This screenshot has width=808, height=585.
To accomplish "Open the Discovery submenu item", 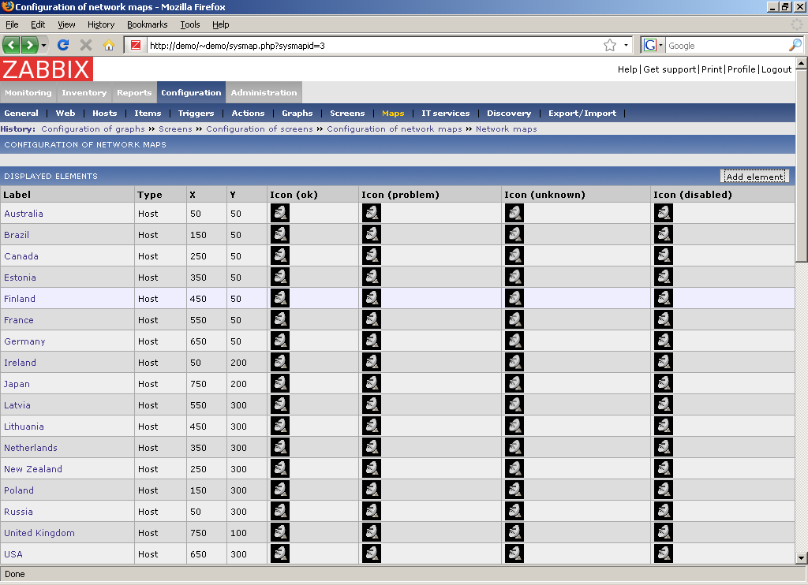I will click(x=509, y=114).
